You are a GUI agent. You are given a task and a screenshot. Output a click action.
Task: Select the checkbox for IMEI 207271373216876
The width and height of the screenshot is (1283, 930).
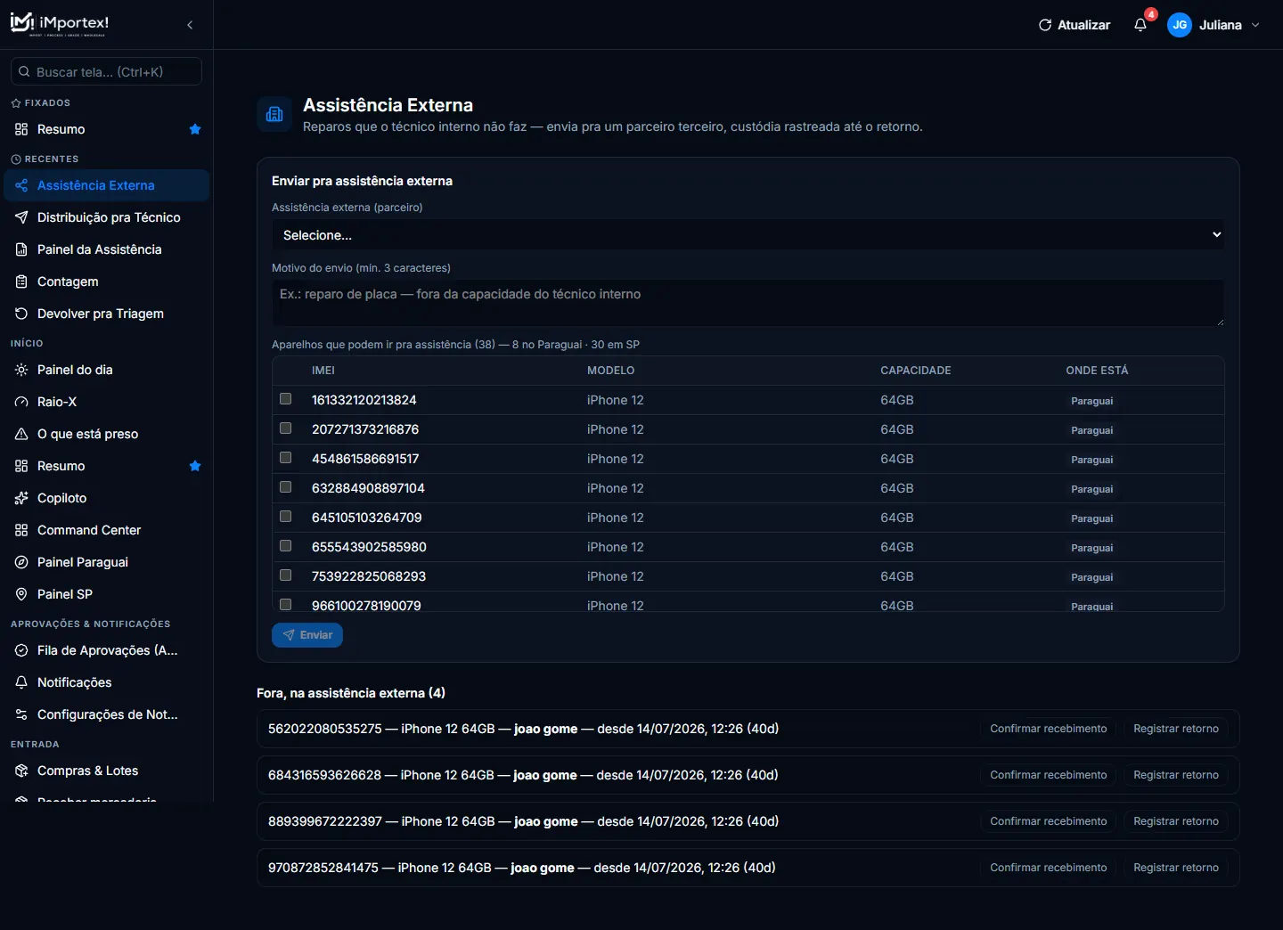[x=286, y=428]
